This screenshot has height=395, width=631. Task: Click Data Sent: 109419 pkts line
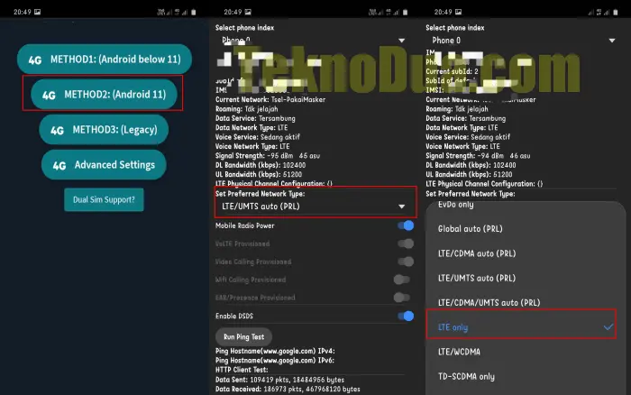point(279,380)
